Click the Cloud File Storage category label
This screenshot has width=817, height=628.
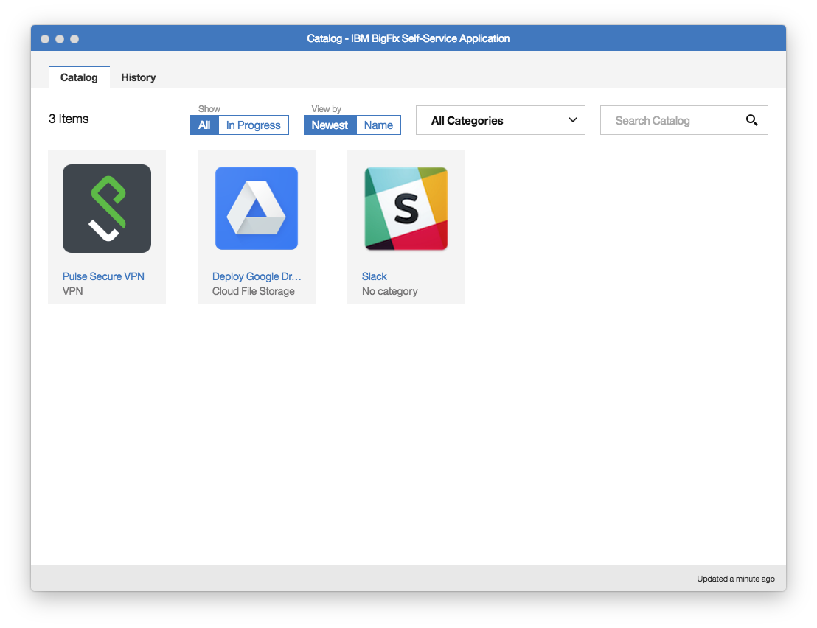tap(254, 291)
